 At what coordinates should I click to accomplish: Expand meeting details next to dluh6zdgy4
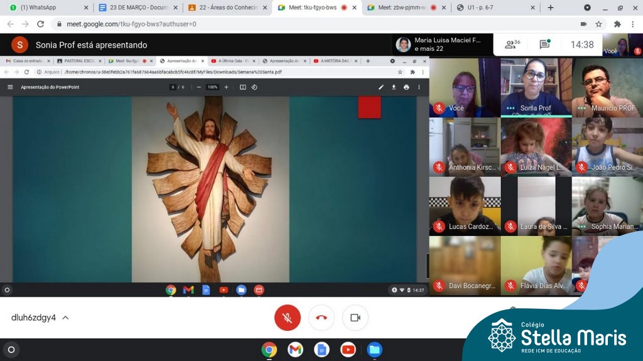pos(65,318)
